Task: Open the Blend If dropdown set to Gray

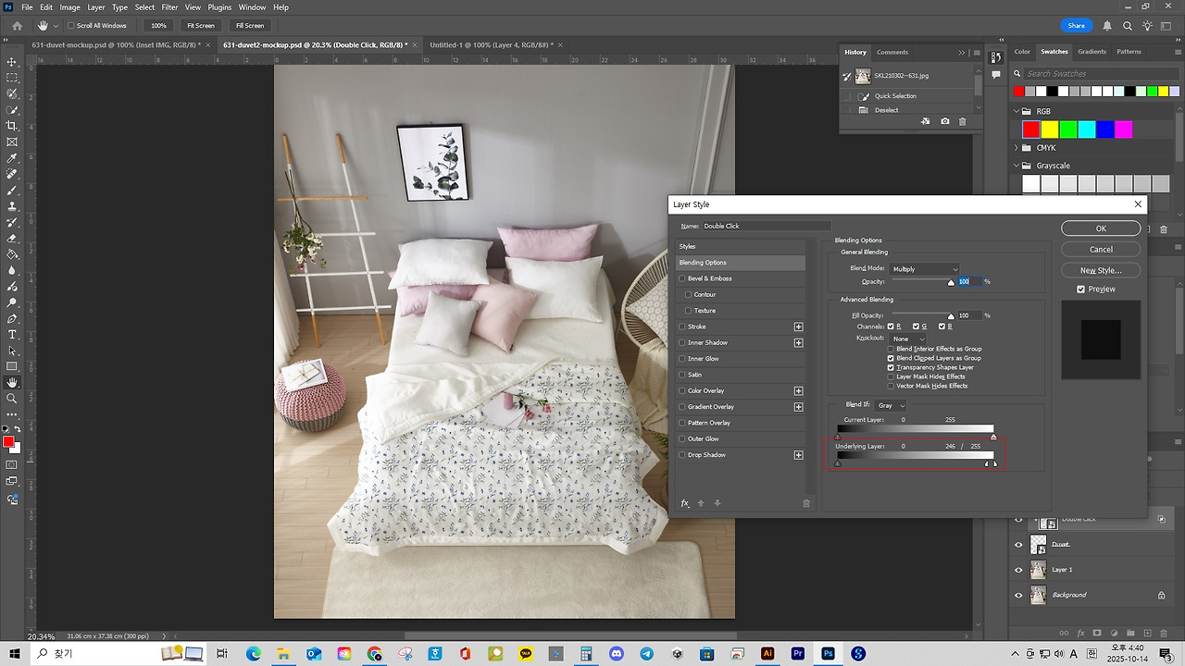Action: tap(890, 404)
